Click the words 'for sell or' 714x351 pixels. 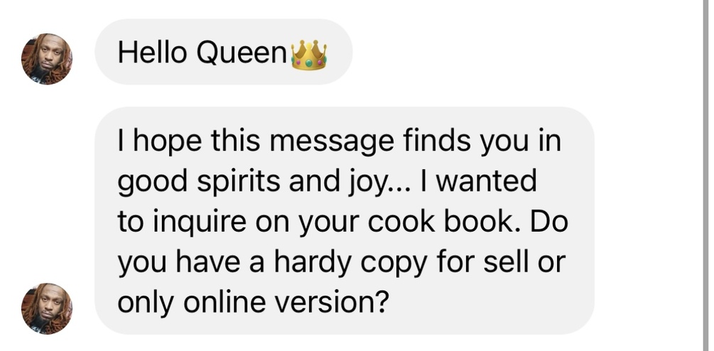[x=500, y=262]
